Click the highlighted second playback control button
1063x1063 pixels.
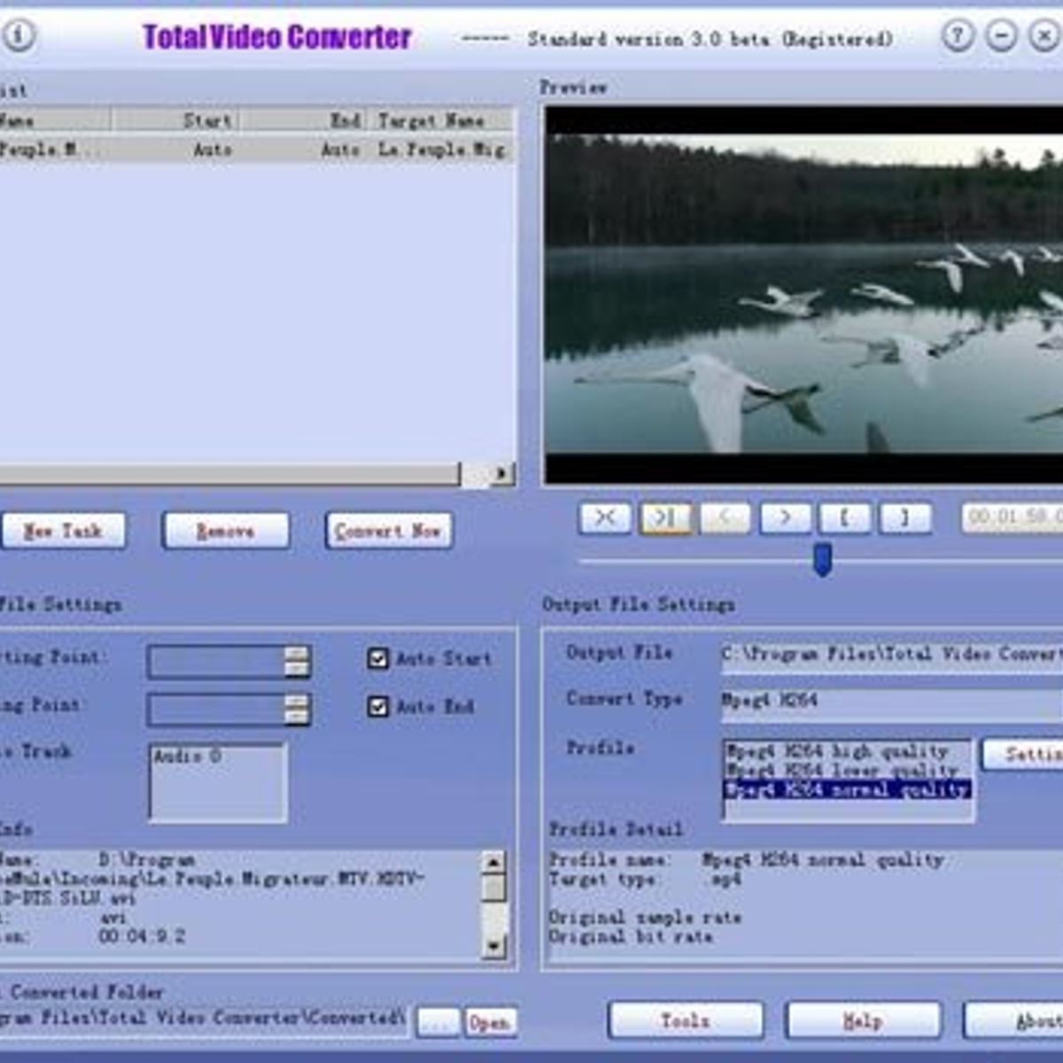click(x=665, y=518)
